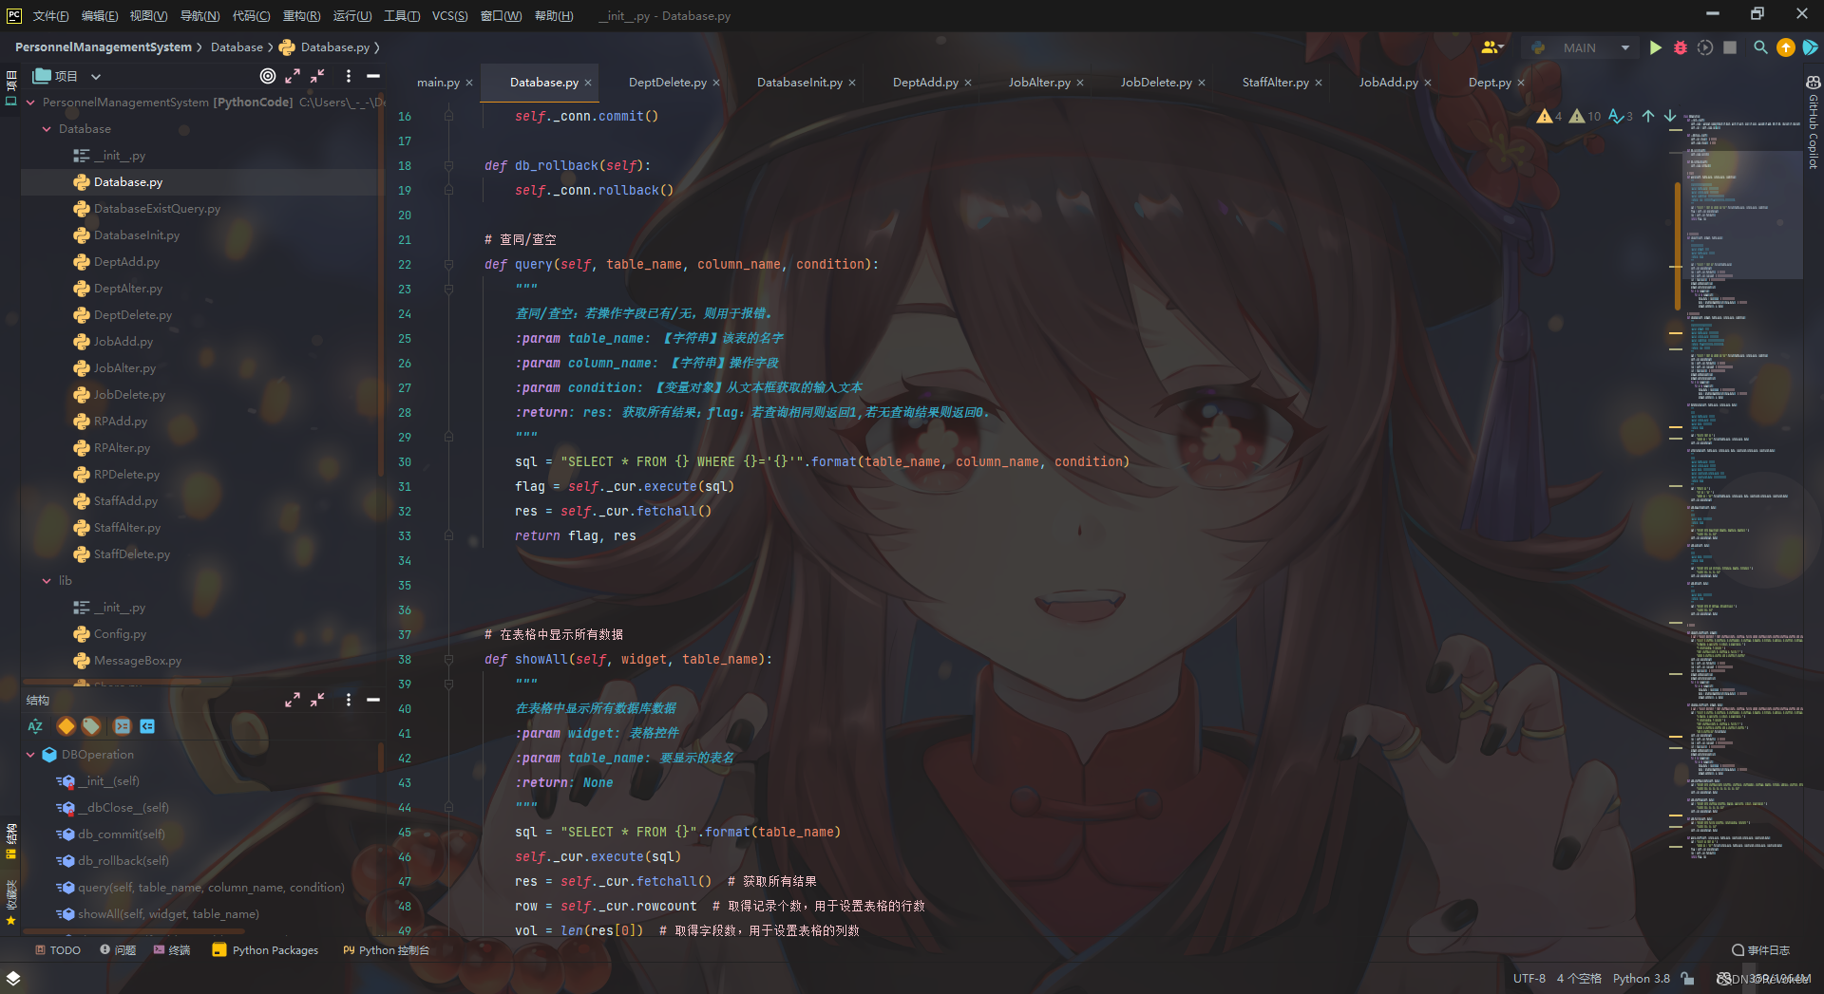Open the 结构 panel options (three dots)

(349, 700)
